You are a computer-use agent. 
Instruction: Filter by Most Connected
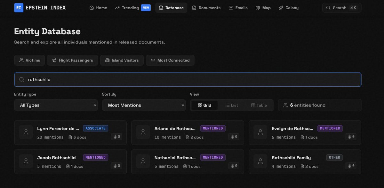click(170, 60)
